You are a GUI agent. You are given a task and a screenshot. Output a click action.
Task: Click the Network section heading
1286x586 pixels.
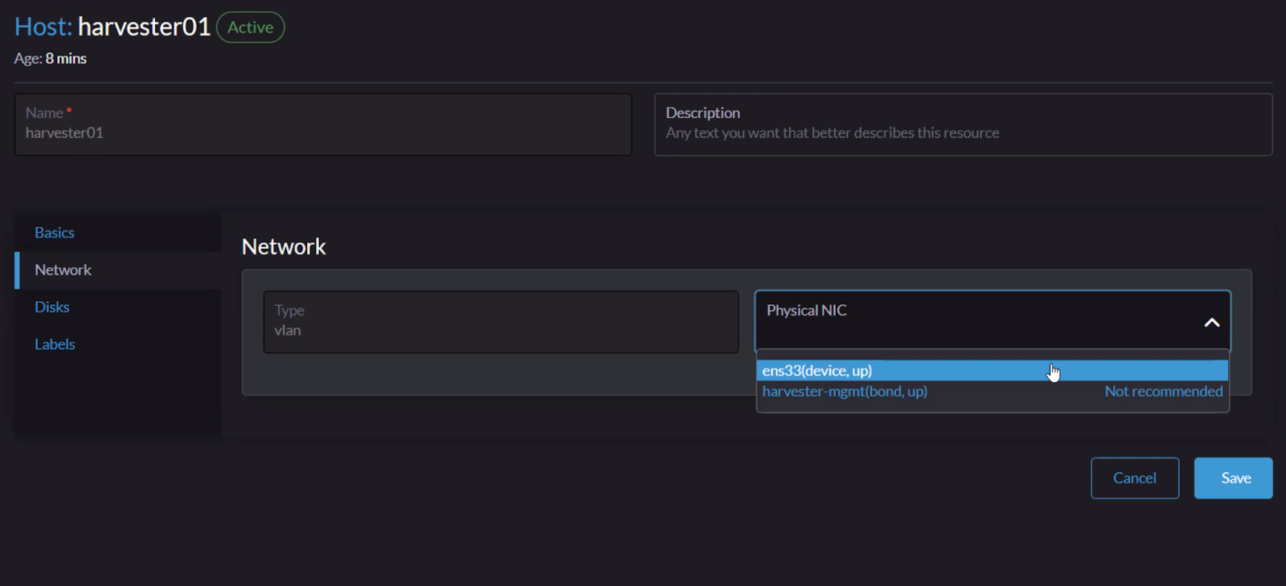click(x=284, y=246)
